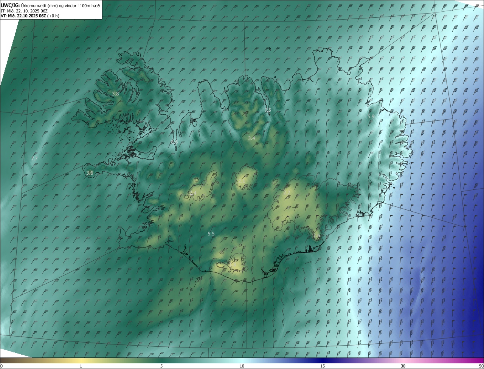Click the 30 label on the color scale
The width and height of the screenshot is (484, 369).
[x=403, y=366]
